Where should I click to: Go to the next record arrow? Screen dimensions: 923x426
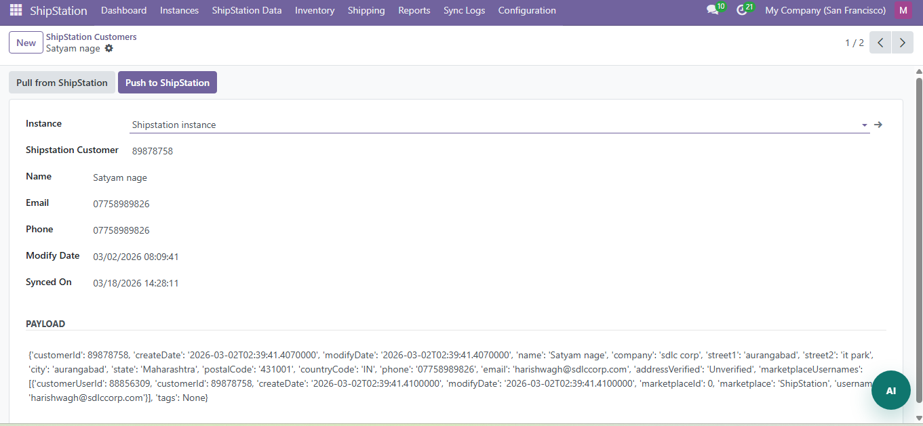point(902,43)
